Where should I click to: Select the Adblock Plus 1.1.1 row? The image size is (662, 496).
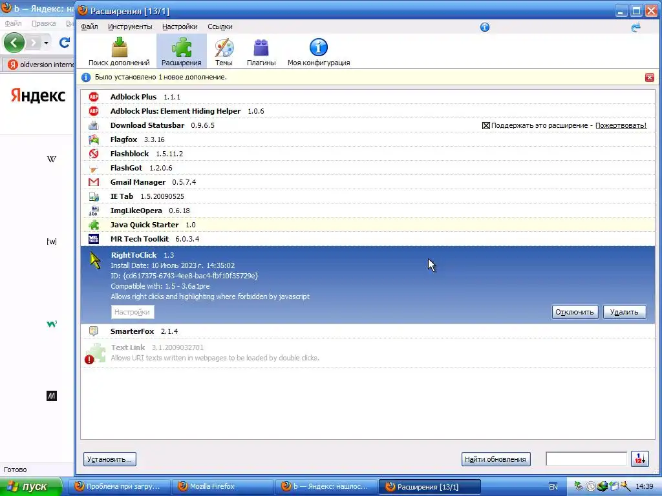pos(368,97)
